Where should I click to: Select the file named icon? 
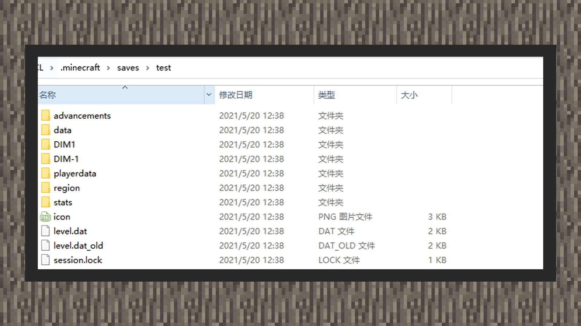click(x=62, y=217)
